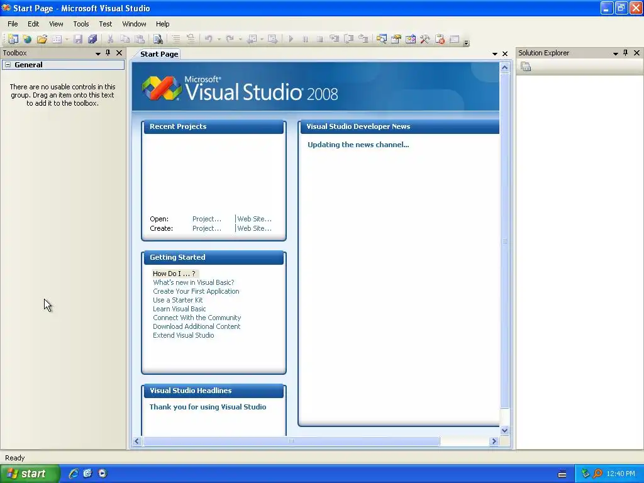Image resolution: width=644 pixels, height=483 pixels.
Task: Click Create Web Site link
Action: pos(254,228)
